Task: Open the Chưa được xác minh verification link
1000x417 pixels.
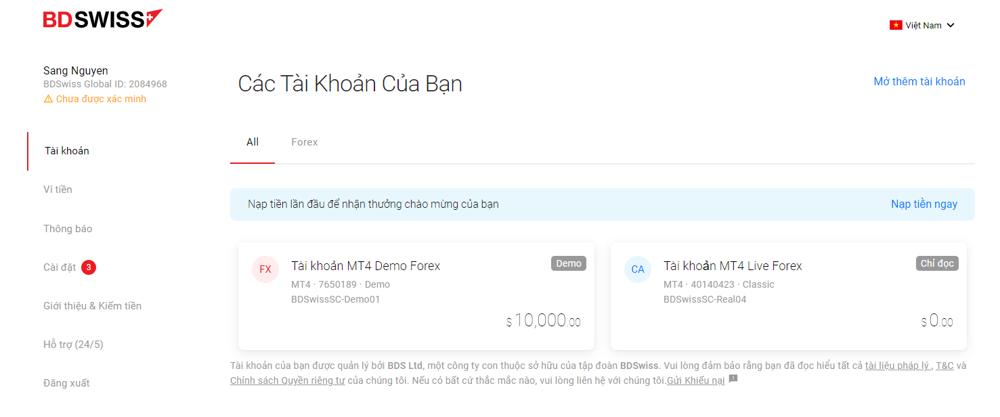Action: 101,99
